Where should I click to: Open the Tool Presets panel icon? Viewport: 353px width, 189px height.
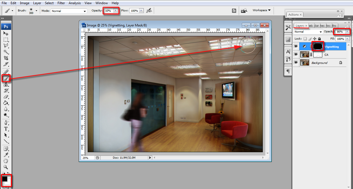pos(288,28)
